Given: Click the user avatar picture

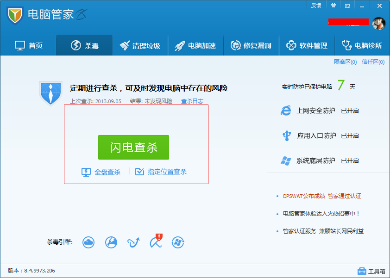Looking at the screenshot, I should pos(378,23).
